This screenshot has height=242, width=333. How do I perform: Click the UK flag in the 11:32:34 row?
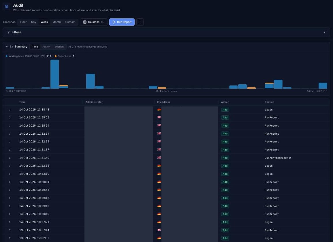click(159, 134)
